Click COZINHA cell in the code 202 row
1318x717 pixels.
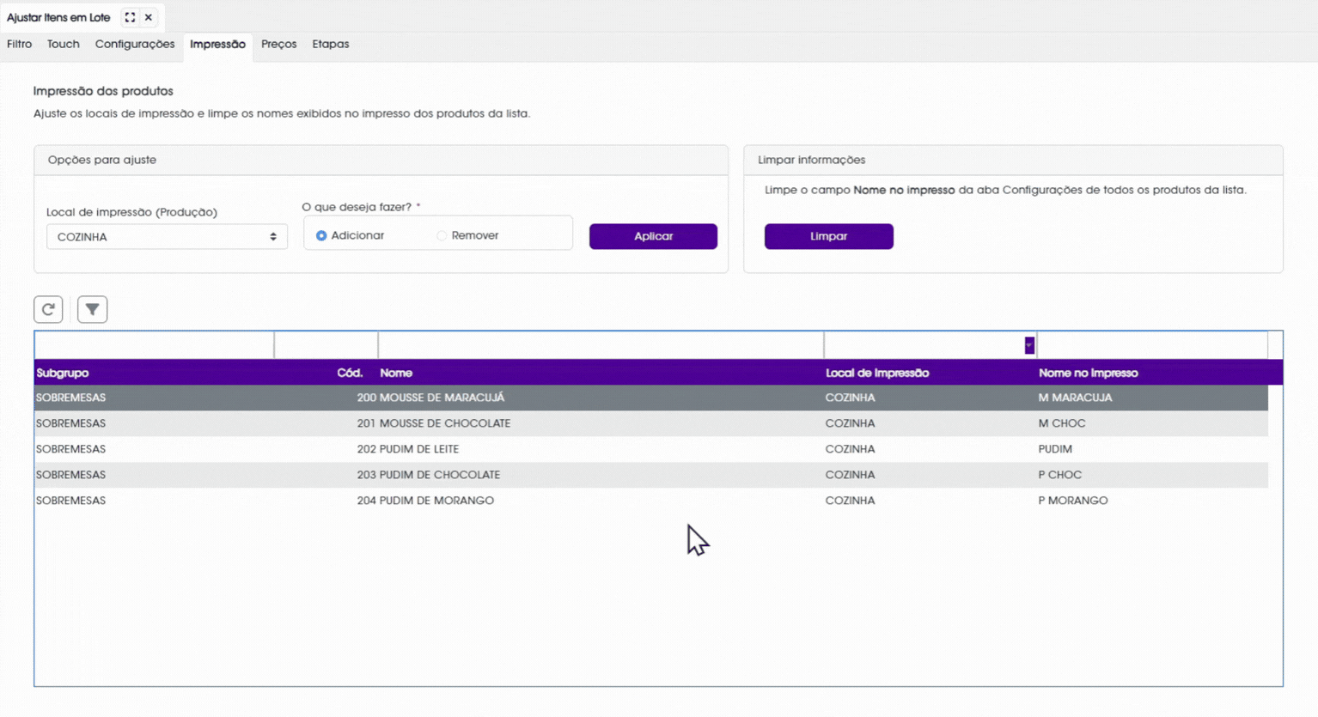click(850, 449)
